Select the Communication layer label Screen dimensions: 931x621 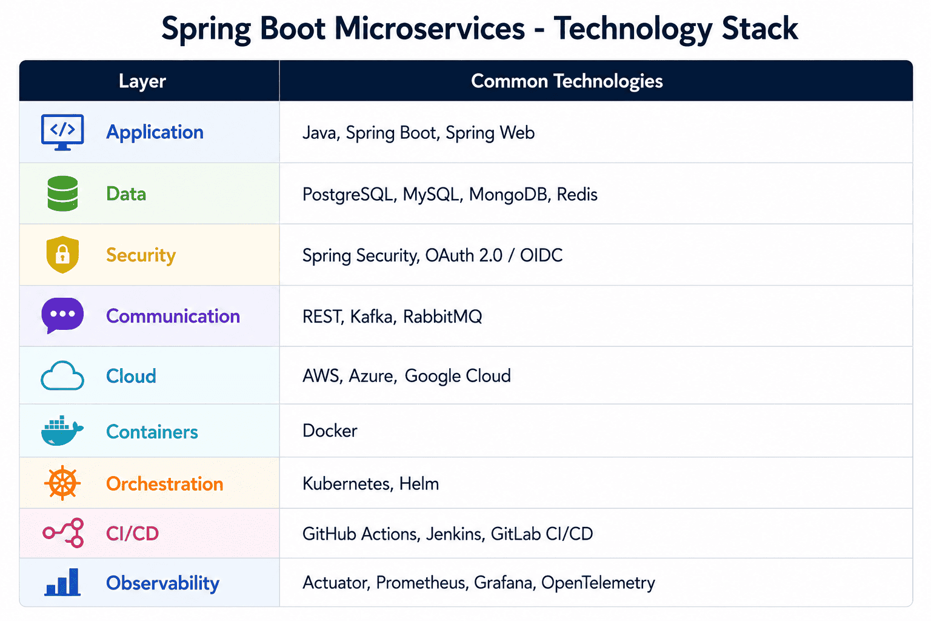[173, 316]
